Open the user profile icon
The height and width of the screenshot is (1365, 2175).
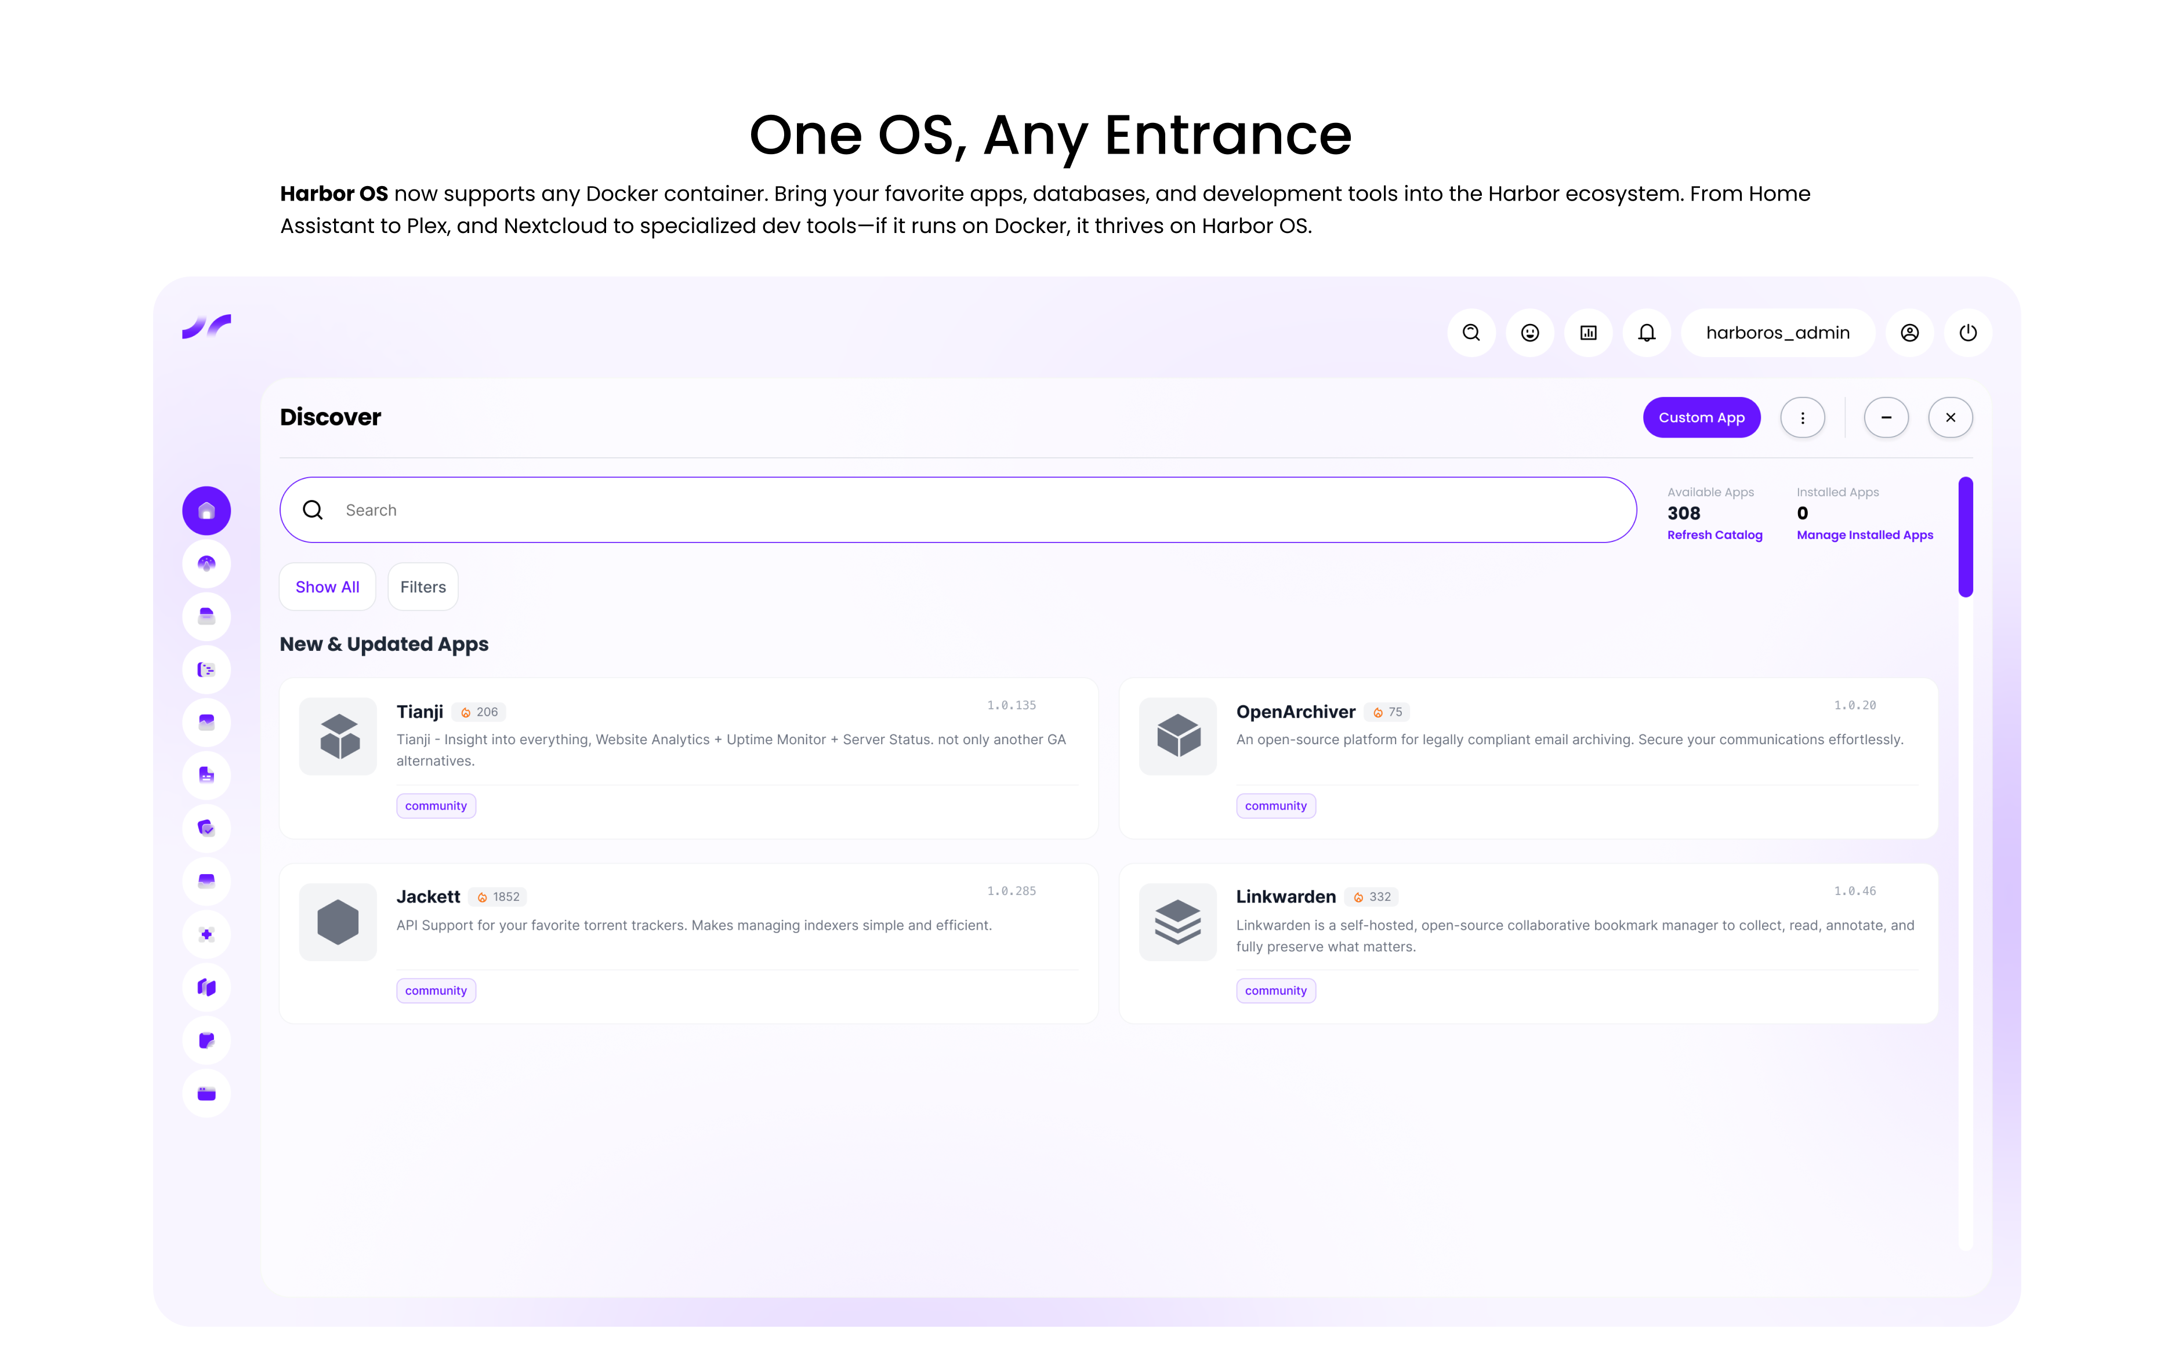tap(1909, 333)
